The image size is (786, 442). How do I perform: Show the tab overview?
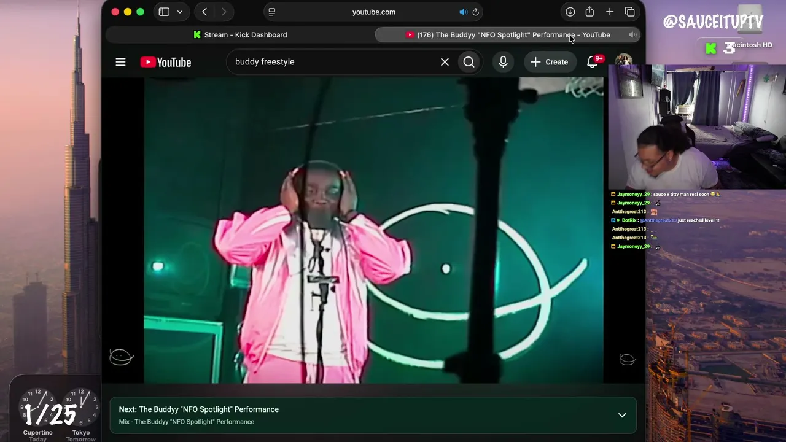tap(629, 12)
